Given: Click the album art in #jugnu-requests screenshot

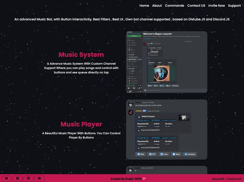Looking at the screenshot, I should point(162,73).
